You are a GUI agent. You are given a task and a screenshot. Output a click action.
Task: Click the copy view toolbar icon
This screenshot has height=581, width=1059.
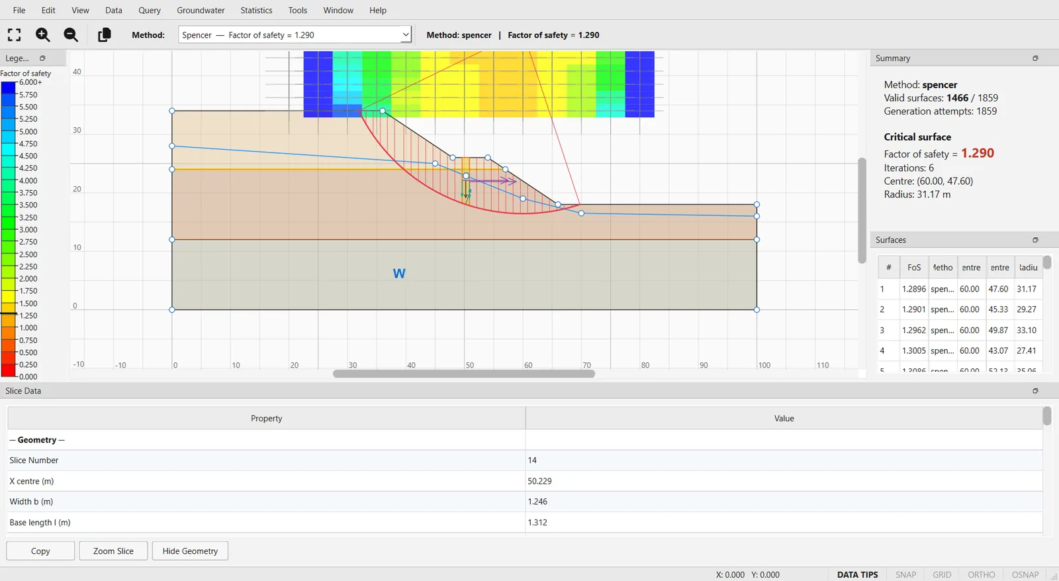pyautogui.click(x=104, y=35)
